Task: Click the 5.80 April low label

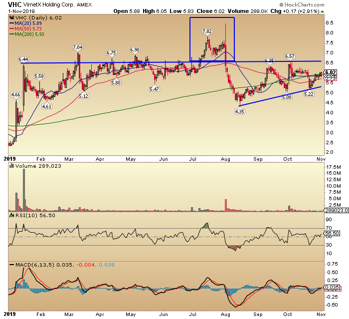Action: (116, 83)
